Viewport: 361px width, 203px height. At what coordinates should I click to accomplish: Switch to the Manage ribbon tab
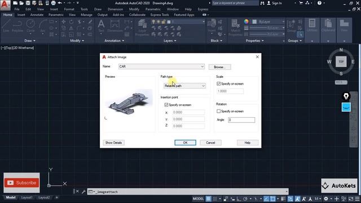(x=86, y=15)
